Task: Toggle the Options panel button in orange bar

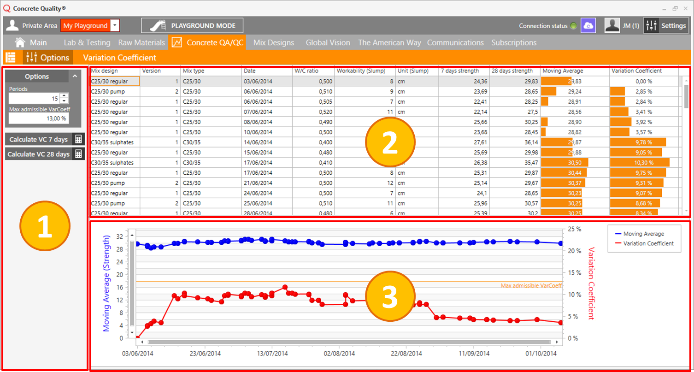Action: [x=48, y=58]
